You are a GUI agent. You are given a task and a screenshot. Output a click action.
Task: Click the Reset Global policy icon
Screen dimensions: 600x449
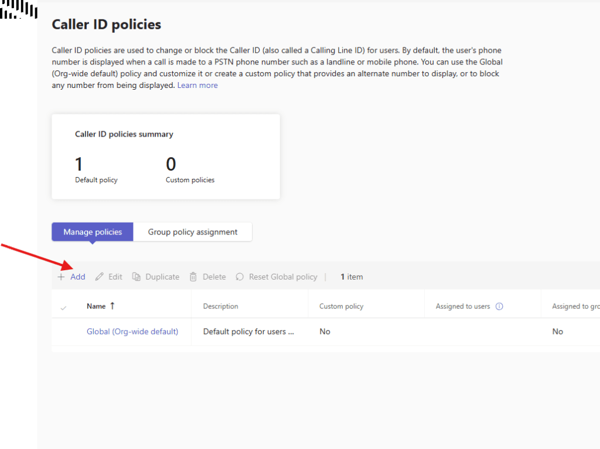[240, 277]
